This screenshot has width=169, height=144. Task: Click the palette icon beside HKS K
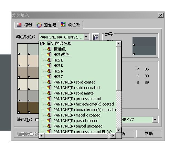coord(49,66)
